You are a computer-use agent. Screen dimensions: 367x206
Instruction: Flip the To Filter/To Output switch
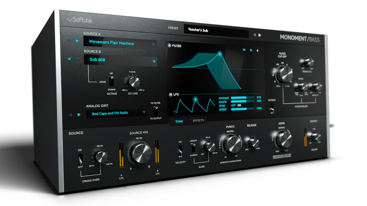(156, 111)
